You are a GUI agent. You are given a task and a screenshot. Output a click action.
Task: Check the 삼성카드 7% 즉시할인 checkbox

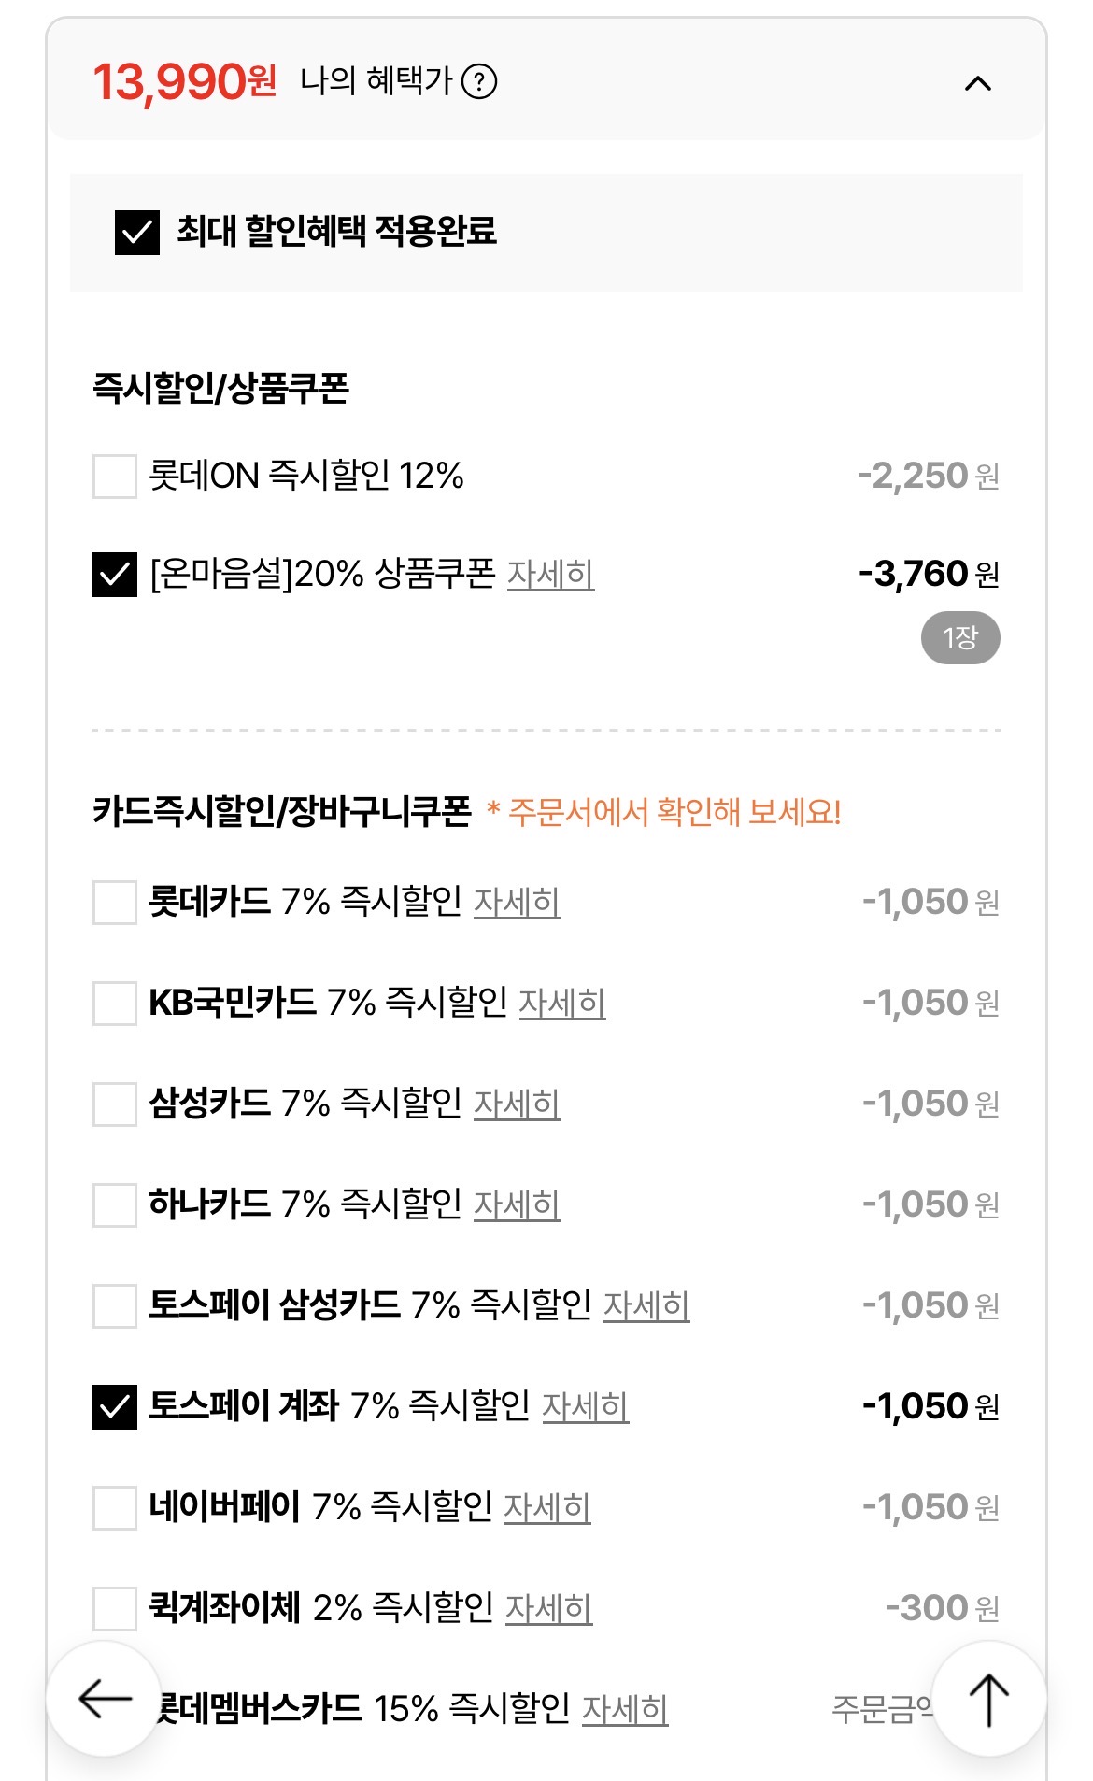[115, 1104]
